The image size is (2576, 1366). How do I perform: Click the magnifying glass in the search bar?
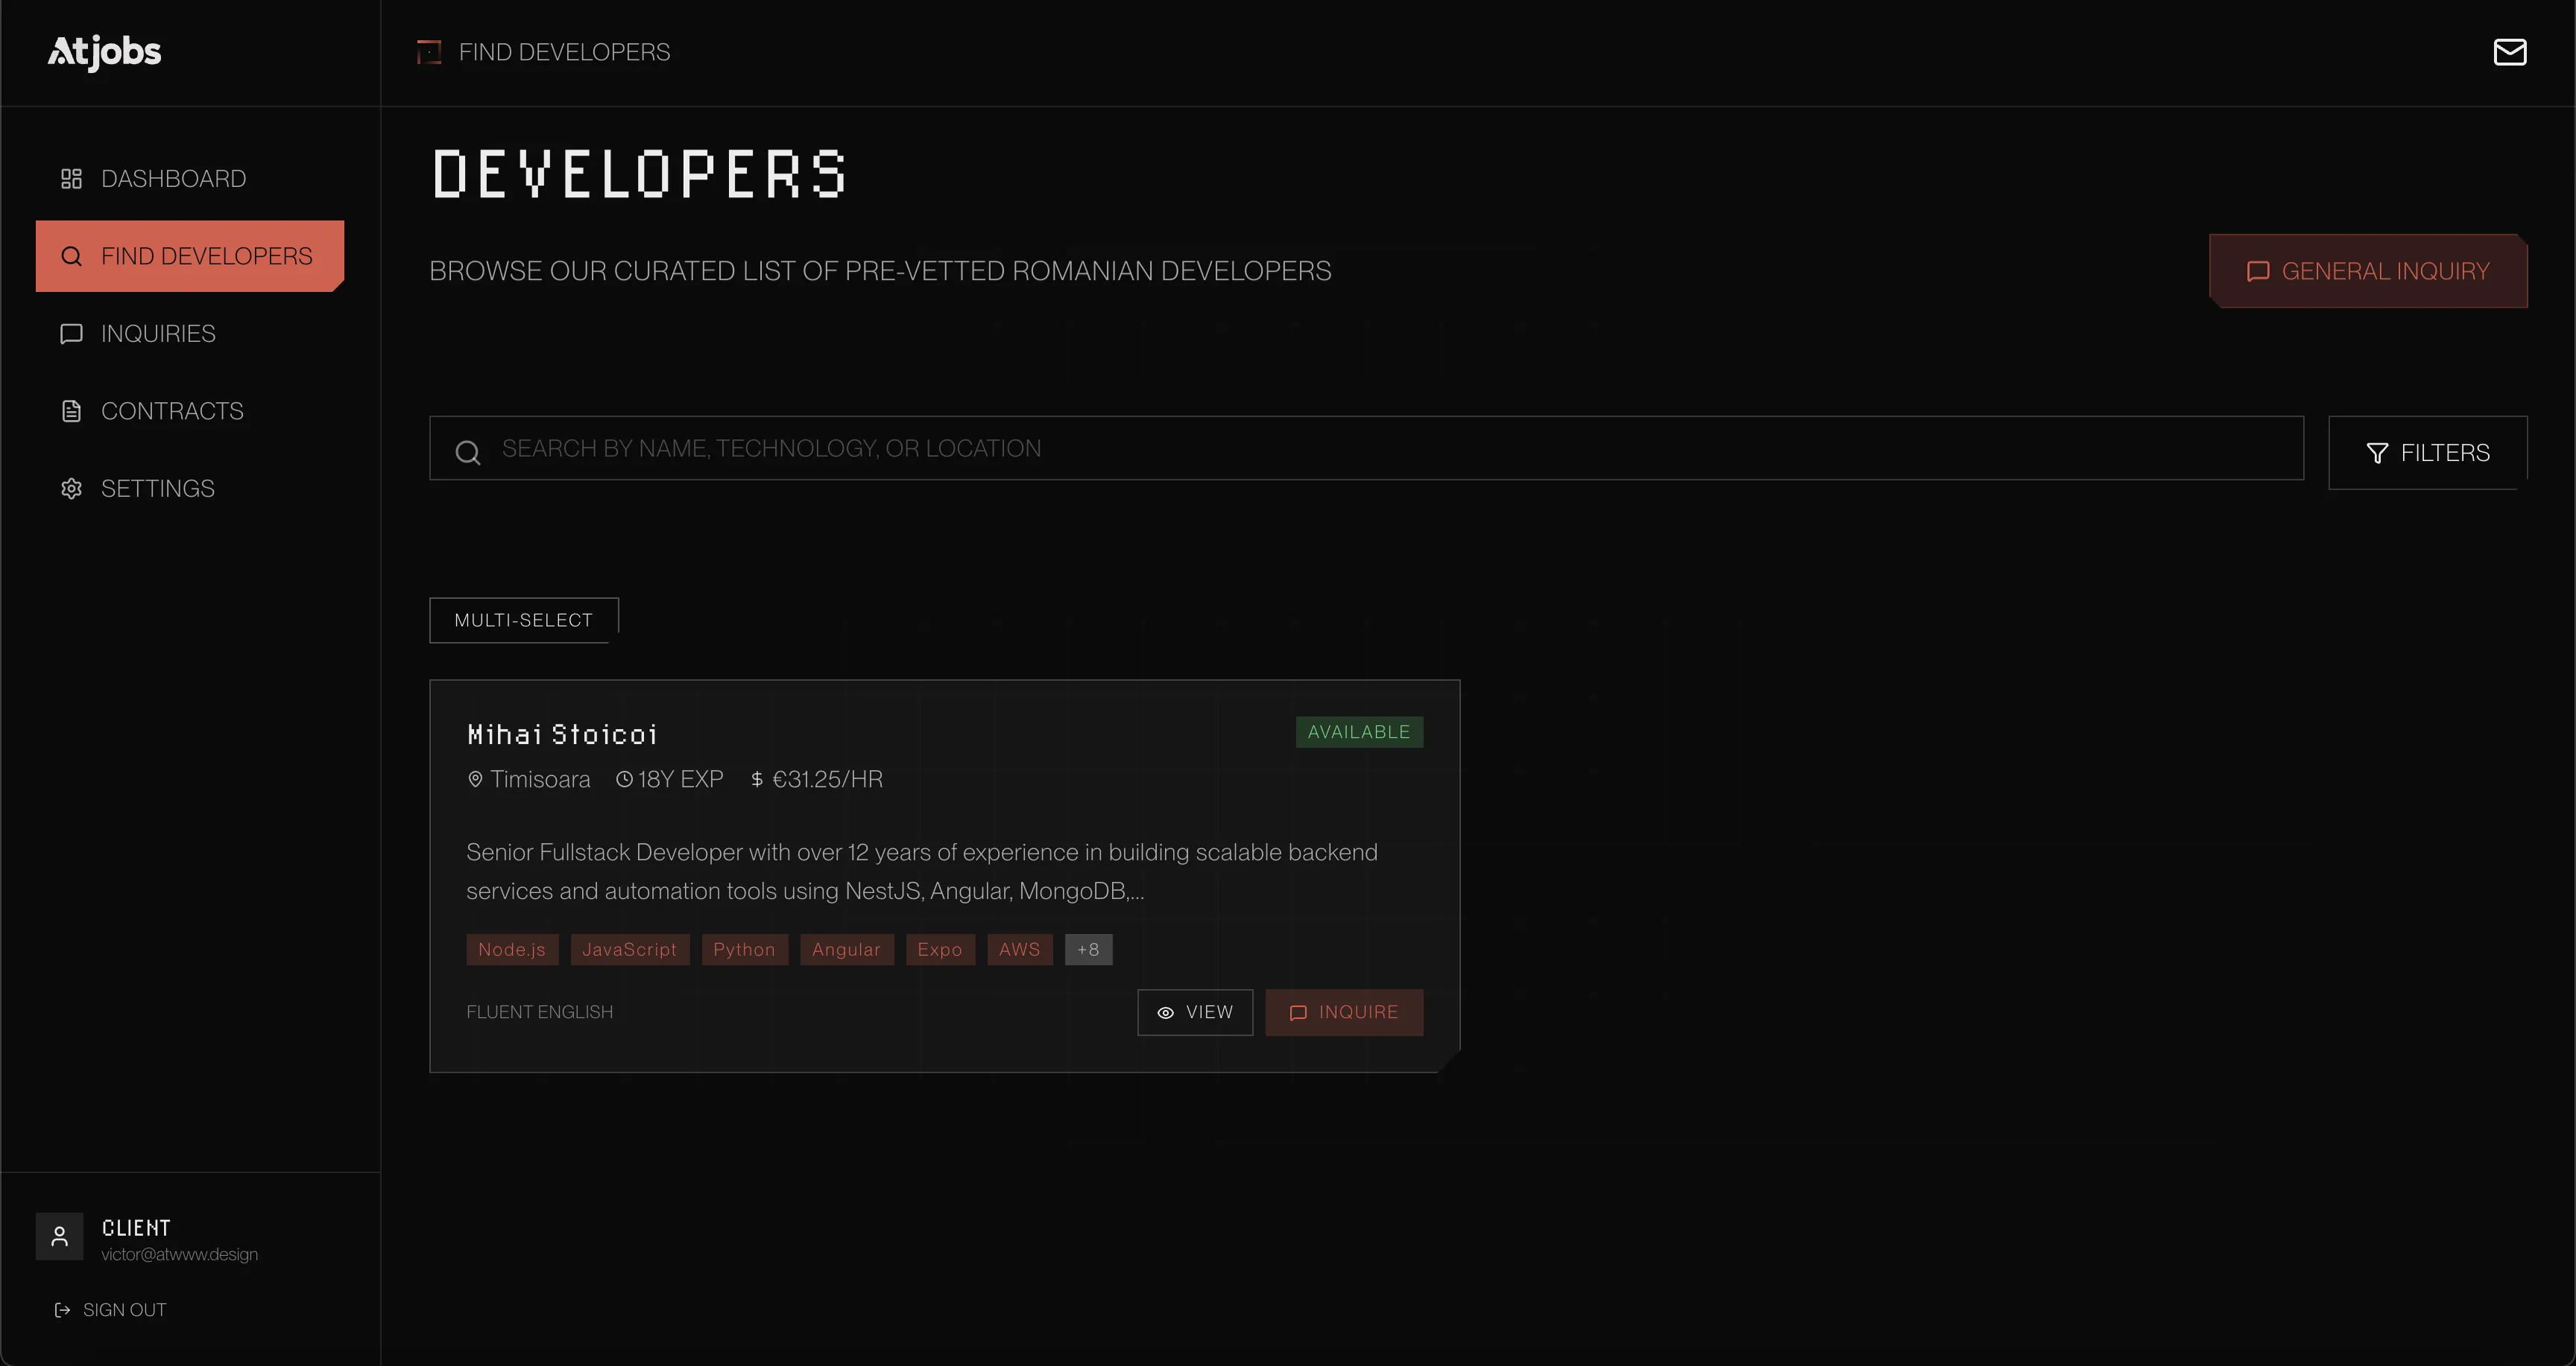pos(468,451)
